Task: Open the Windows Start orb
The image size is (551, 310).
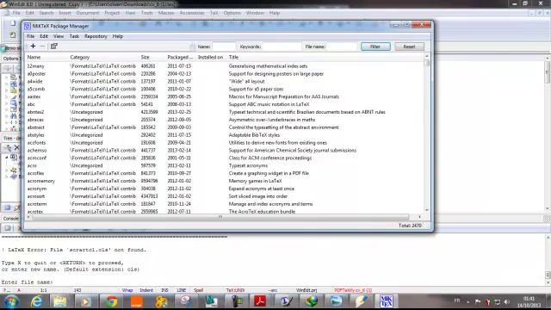Action: (x=11, y=301)
